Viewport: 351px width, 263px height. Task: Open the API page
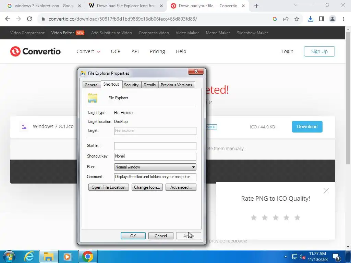coord(135,51)
